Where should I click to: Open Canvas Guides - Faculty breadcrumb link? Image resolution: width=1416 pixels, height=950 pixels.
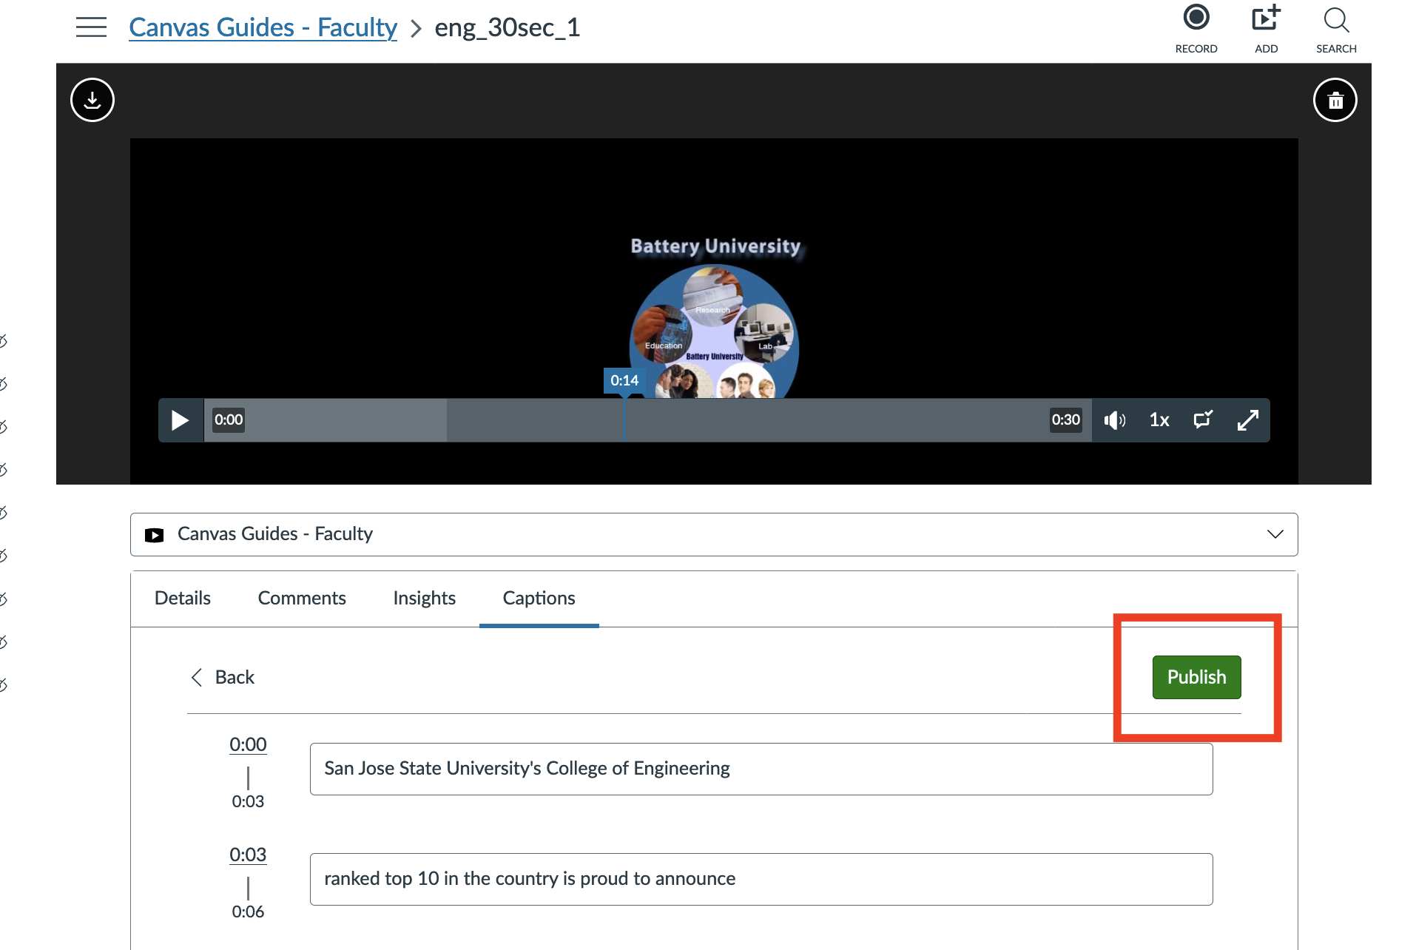(x=263, y=27)
